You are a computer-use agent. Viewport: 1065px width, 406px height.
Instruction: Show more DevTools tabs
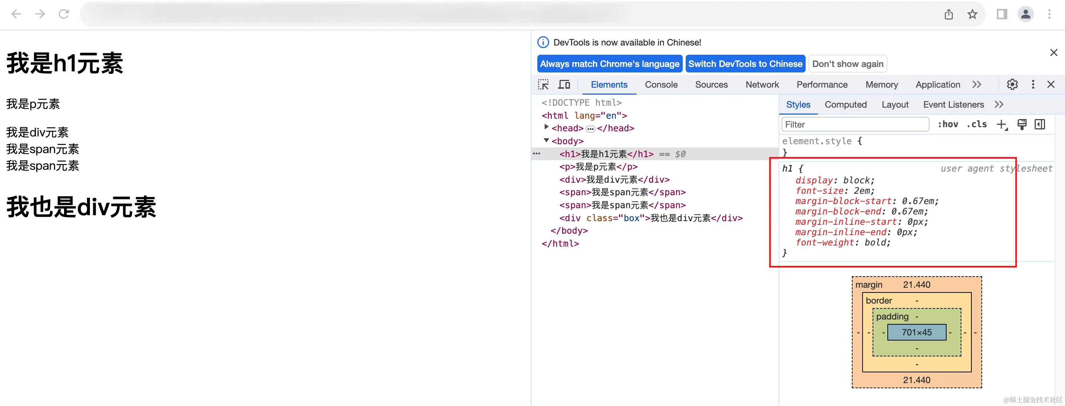pyautogui.click(x=977, y=85)
